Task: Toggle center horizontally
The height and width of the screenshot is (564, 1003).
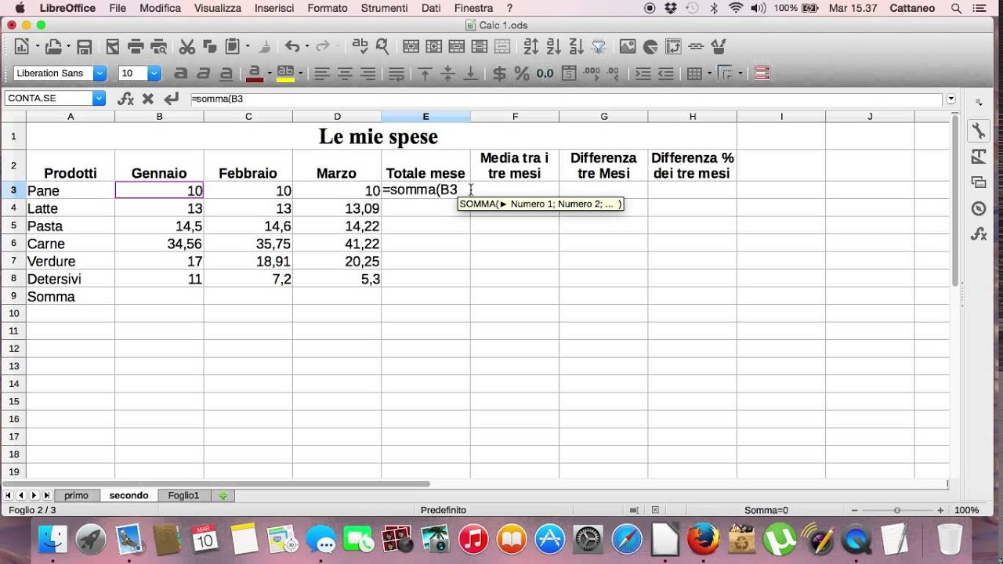Action: (344, 74)
